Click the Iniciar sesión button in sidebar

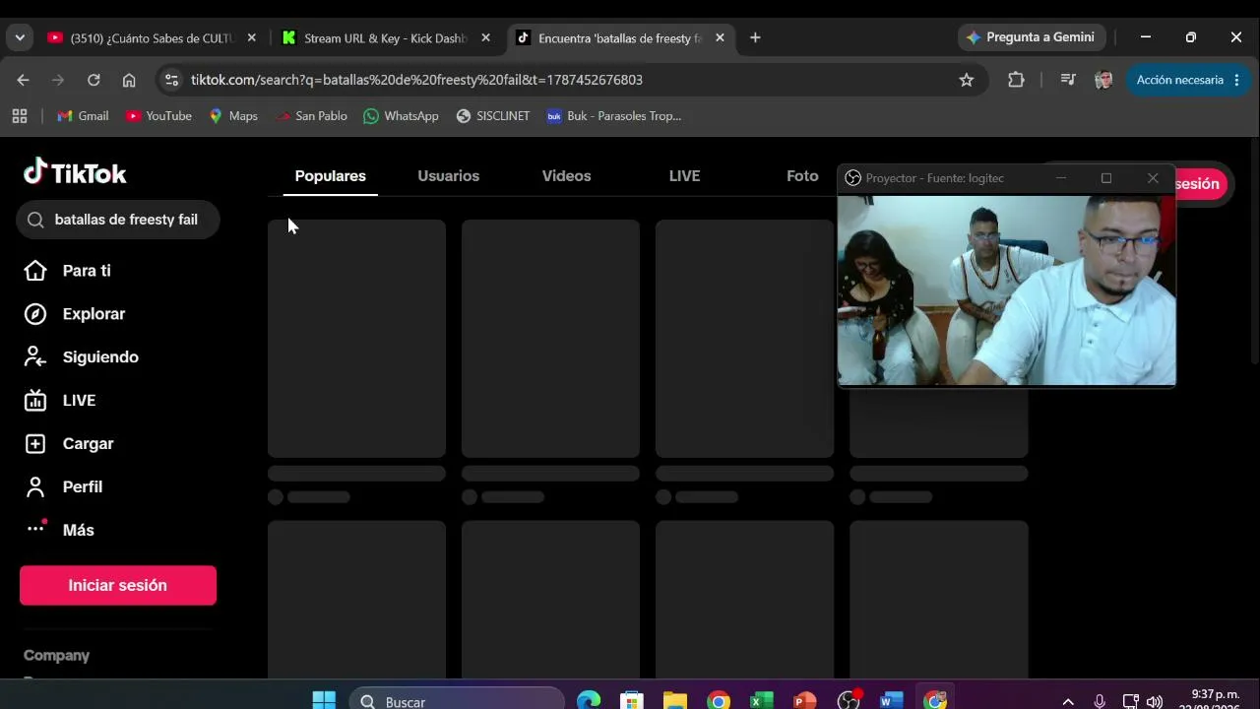(118, 585)
